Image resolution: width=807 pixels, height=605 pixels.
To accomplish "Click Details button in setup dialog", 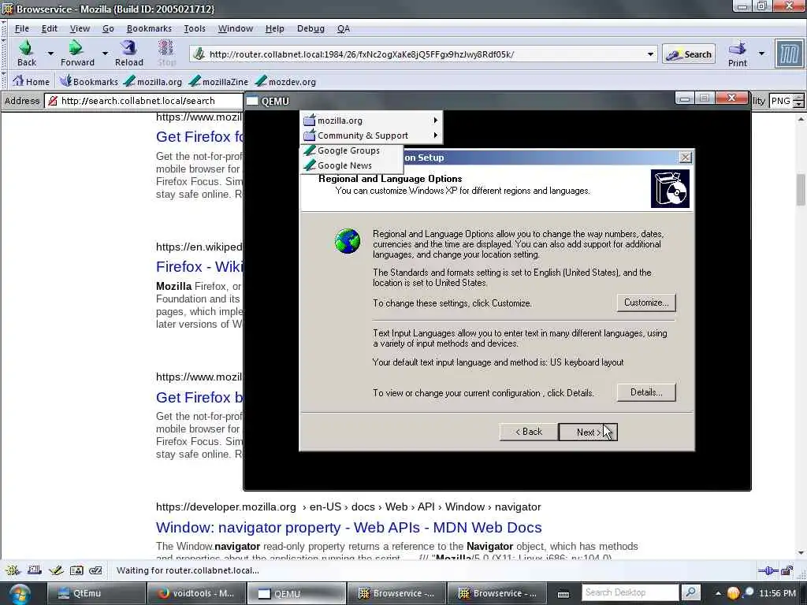I will [x=646, y=392].
